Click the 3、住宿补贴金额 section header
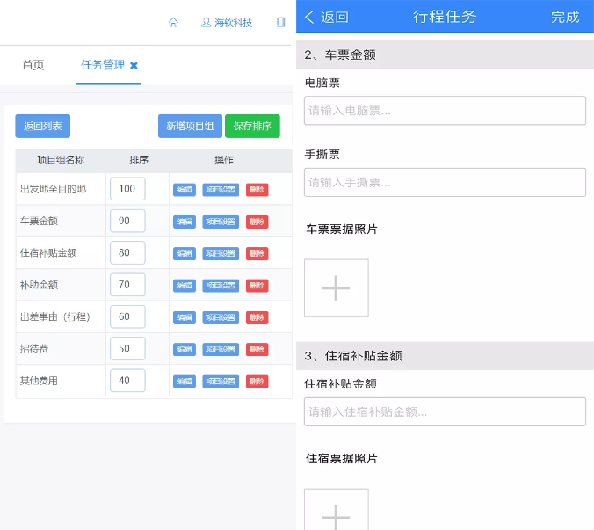 point(445,356)
